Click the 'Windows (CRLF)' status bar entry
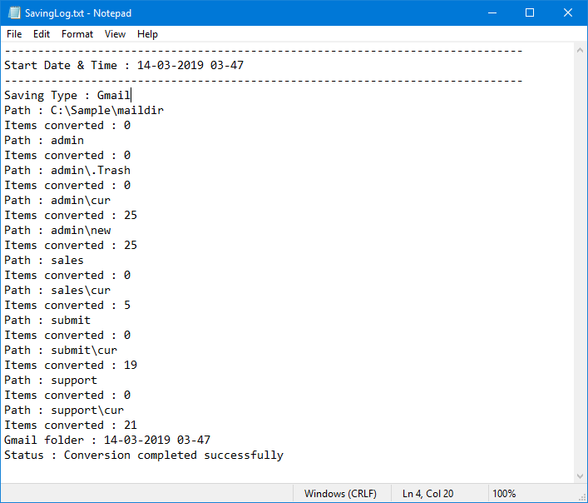The height and width of the screenshot is (503, 588). (340, 494)
